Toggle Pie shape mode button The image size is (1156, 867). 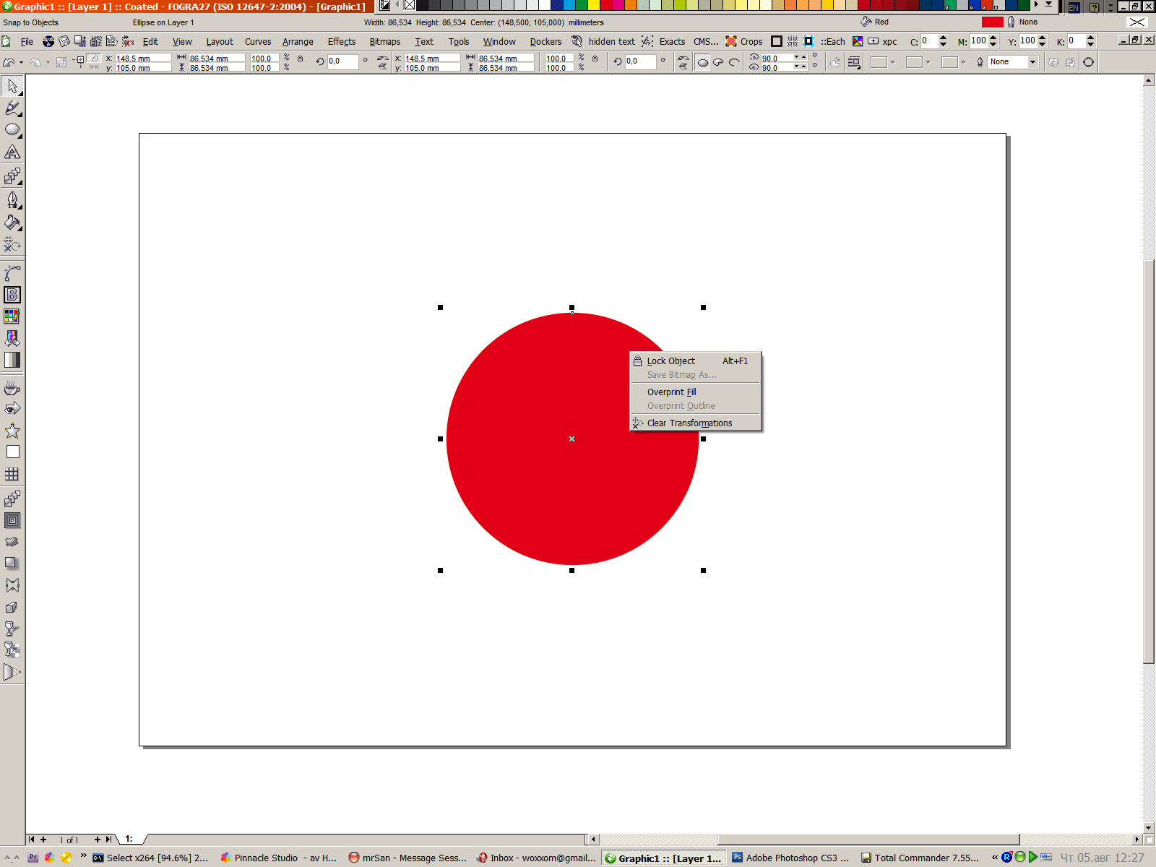click(718, 63)
